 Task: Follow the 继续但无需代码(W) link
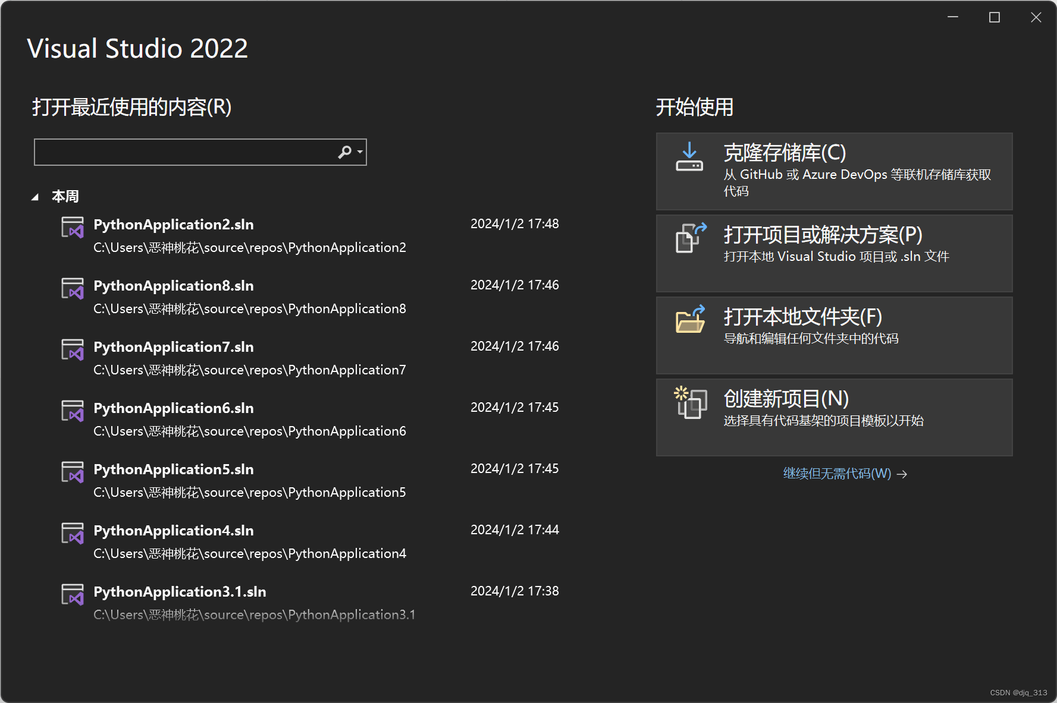837,474
